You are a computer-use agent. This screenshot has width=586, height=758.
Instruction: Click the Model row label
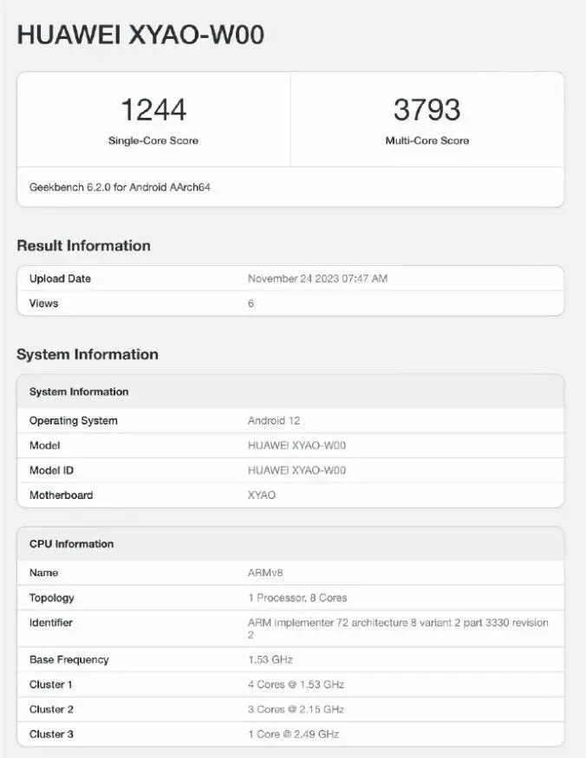44,445
